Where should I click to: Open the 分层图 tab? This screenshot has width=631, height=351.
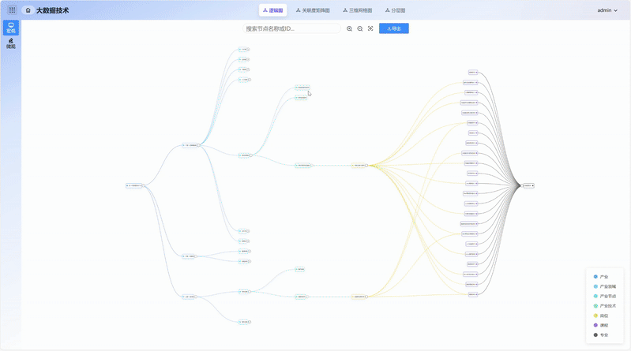(x=395, y=11)
